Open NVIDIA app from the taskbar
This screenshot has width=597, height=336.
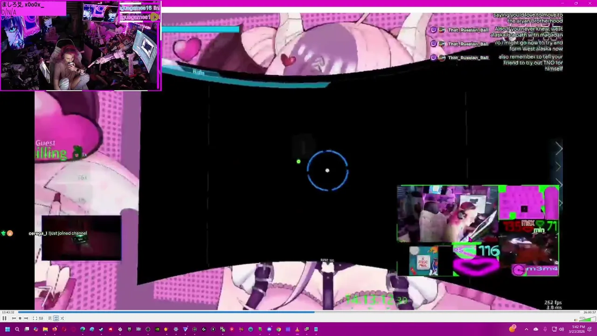coord(157,329)
